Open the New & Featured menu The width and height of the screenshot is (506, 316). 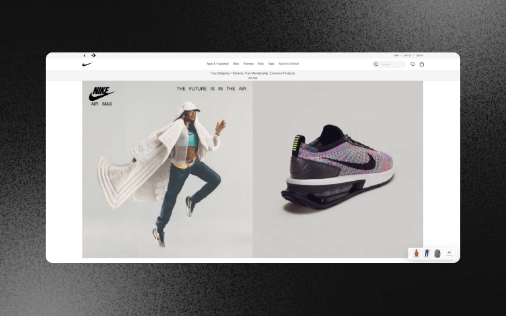pos(217,64)
